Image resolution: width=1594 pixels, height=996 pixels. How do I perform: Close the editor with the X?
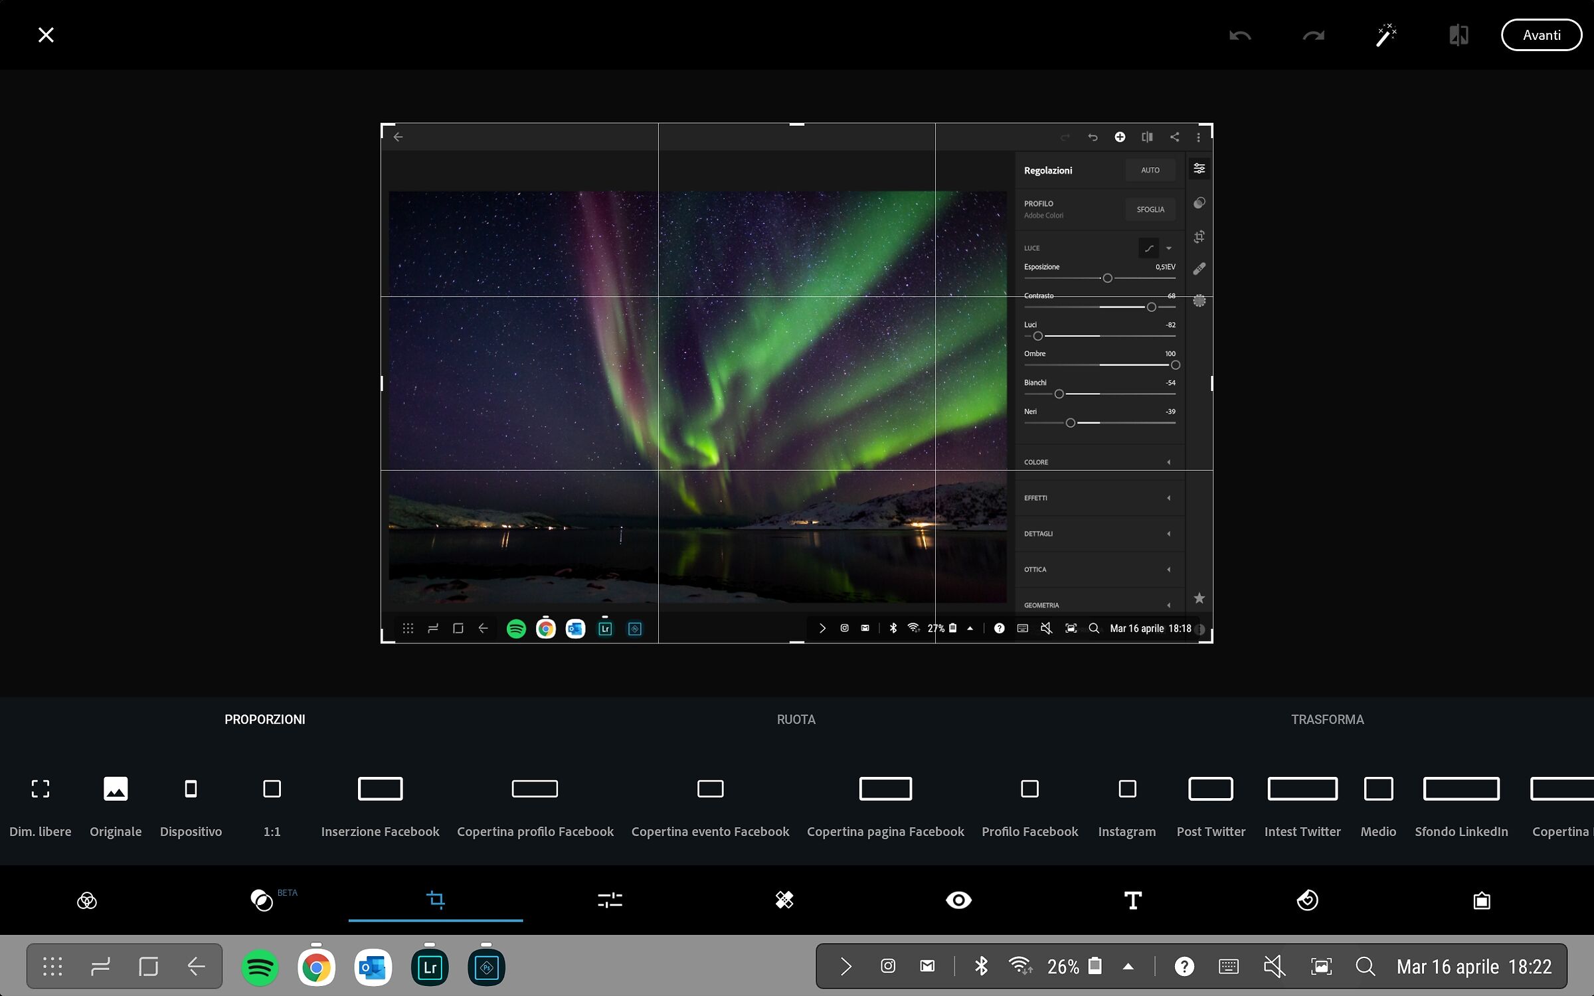click(46, 35)
